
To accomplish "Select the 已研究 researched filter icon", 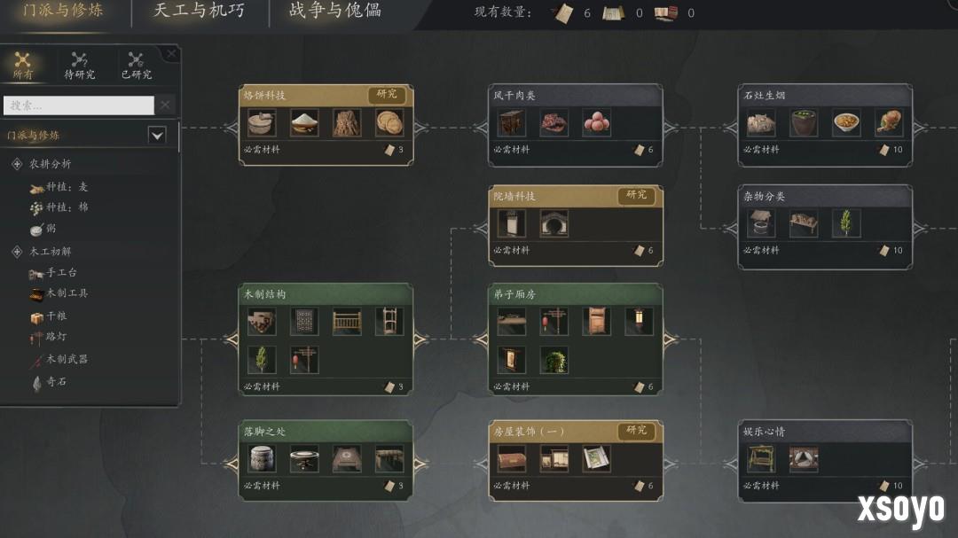I will pyautogui.click(x=136, y=66).
